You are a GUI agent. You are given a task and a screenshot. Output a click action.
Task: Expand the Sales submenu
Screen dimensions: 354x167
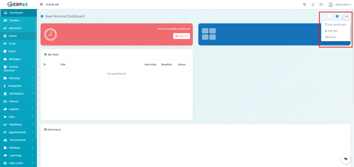click(33, 116)
